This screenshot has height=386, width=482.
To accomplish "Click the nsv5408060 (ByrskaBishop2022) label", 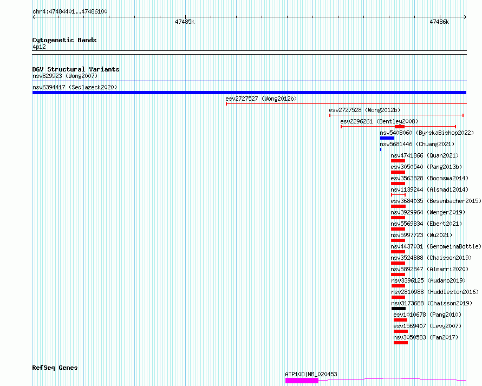I will tap(427, 133).
